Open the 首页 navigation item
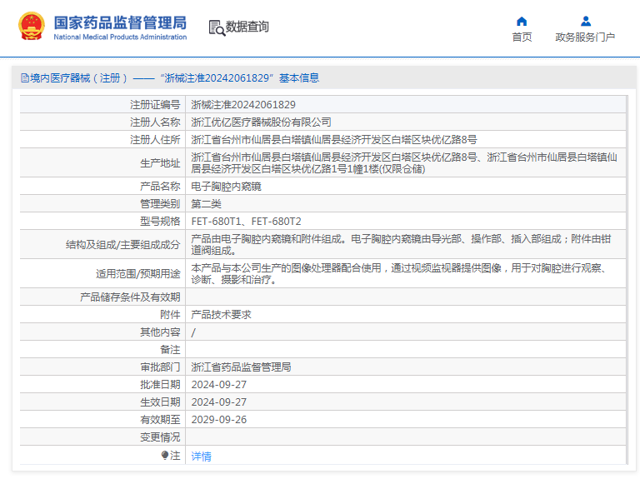This screenshot has width=640, height=479. (522, 37)
